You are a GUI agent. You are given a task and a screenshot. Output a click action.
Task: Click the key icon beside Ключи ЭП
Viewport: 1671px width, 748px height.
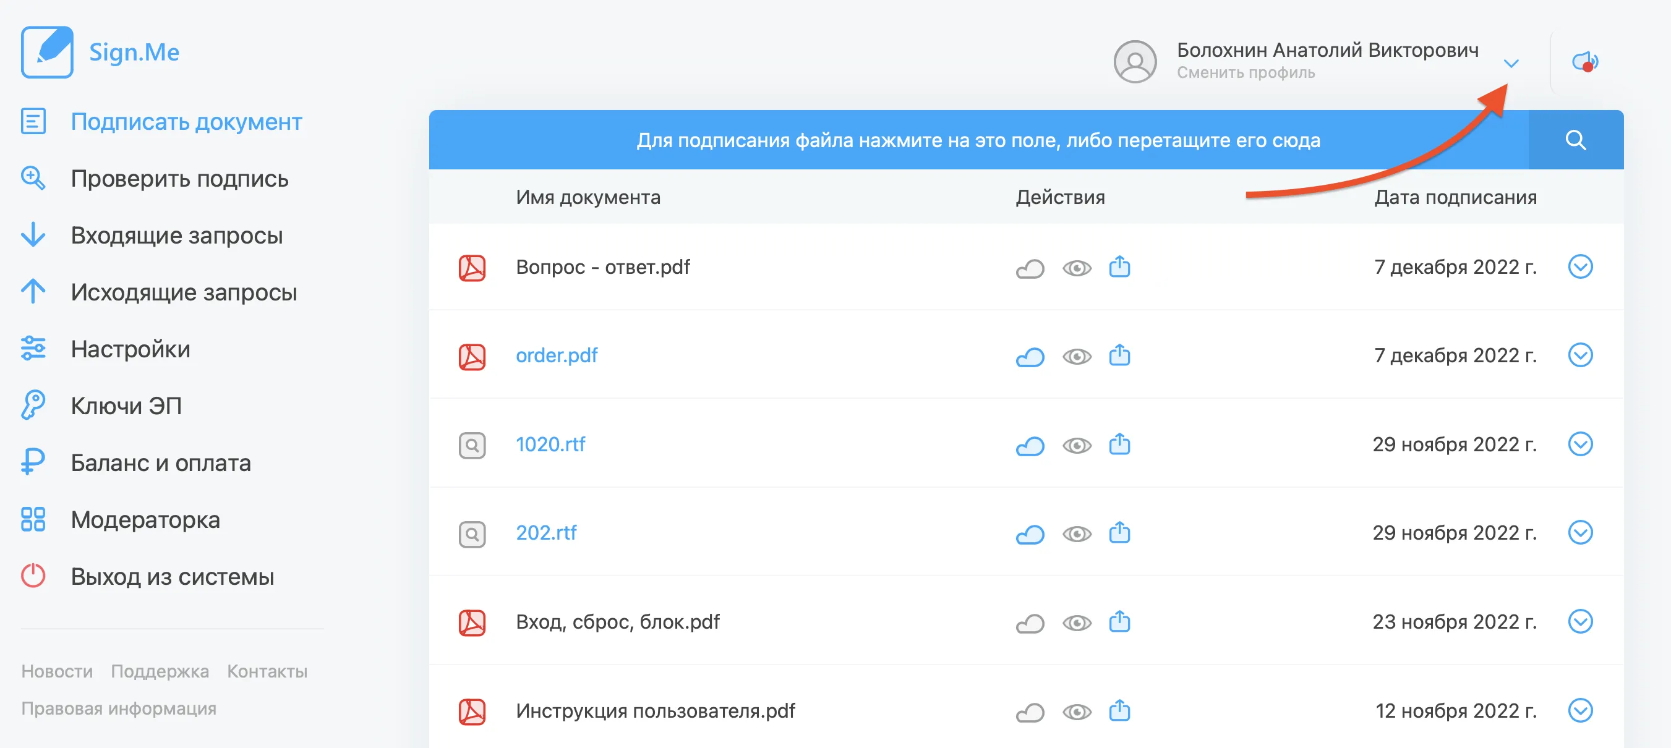[32, 405]
